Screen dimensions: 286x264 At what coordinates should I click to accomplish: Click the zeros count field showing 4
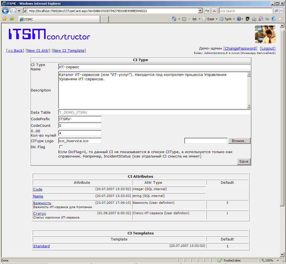80,133
